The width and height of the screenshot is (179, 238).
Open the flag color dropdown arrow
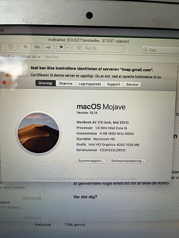pyautogui.click(x=68, y=48)
